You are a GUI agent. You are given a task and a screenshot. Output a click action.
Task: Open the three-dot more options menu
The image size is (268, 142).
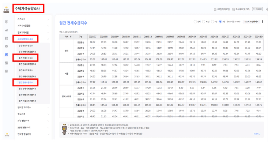pos(263,22)
